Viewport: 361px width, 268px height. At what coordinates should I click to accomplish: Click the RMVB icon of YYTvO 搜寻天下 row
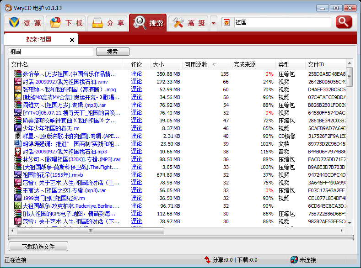18,113
